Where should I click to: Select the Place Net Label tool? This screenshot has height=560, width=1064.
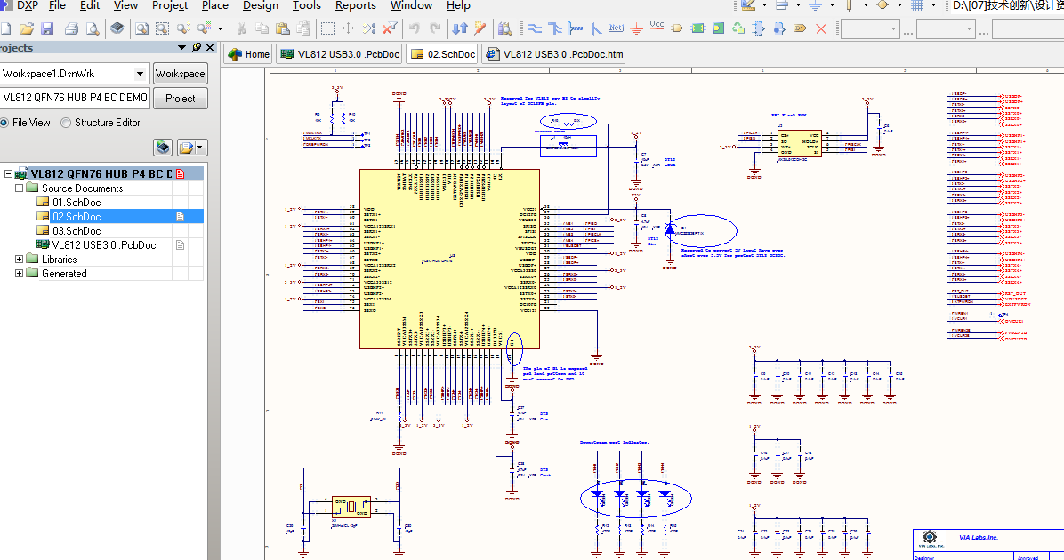pos(617,28)
